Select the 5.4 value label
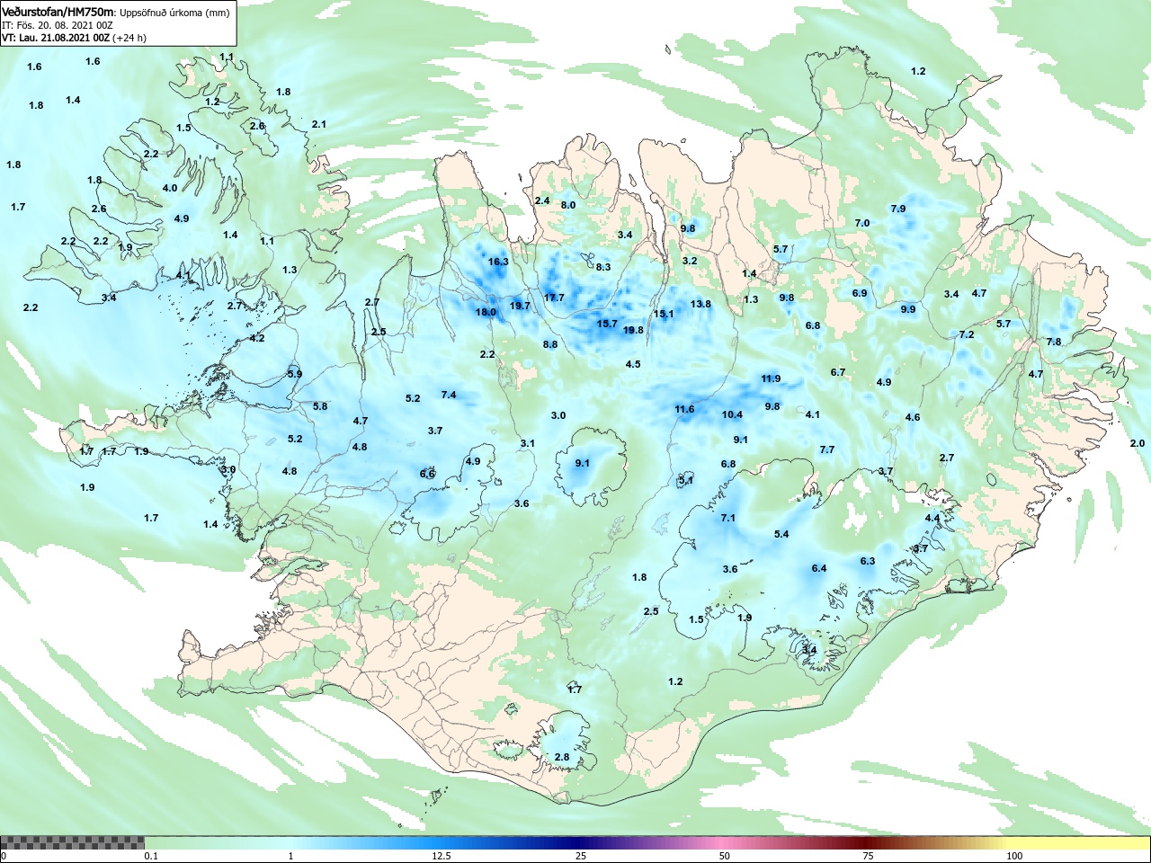 click(x=781, y=534)
